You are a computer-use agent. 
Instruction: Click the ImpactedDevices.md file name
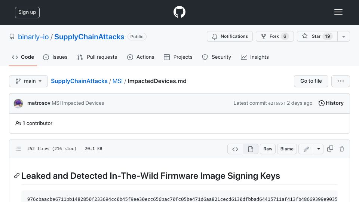[x=157, y=81]
